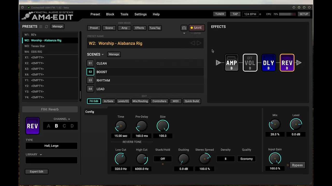This screenshot has height=186, width=332.
Task: Click the Size knob
Action: point(163,126)
